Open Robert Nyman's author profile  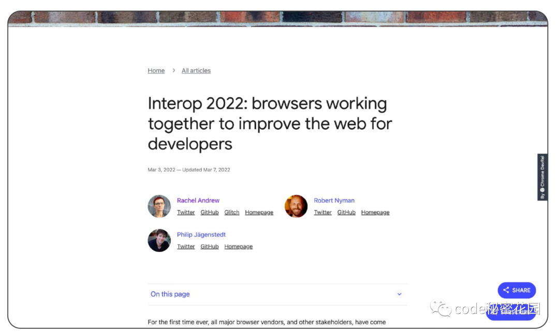click(334, 201)
